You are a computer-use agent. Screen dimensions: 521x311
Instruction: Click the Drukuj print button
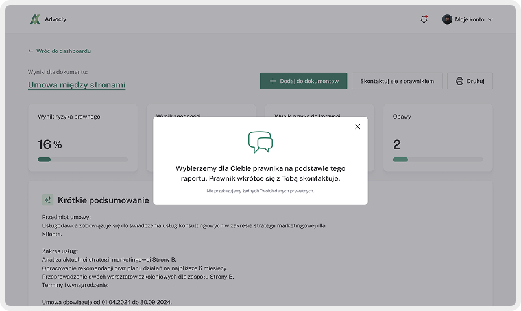(470, 81)
